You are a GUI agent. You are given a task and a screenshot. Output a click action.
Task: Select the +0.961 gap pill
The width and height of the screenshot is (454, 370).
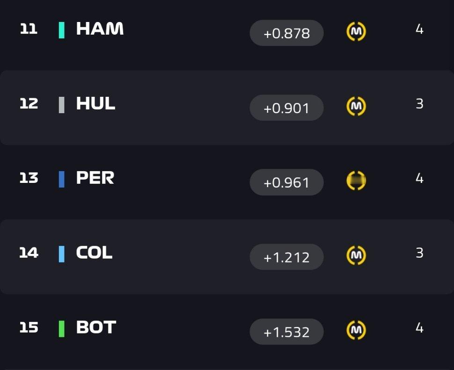[x=286, y=182]
